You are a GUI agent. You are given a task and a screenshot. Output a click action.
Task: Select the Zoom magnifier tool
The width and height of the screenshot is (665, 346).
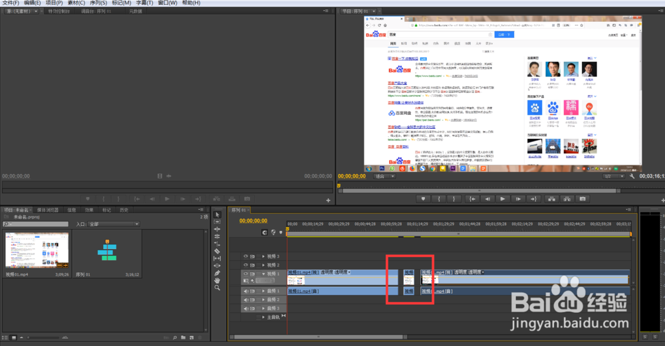click(x=217, y=288)
